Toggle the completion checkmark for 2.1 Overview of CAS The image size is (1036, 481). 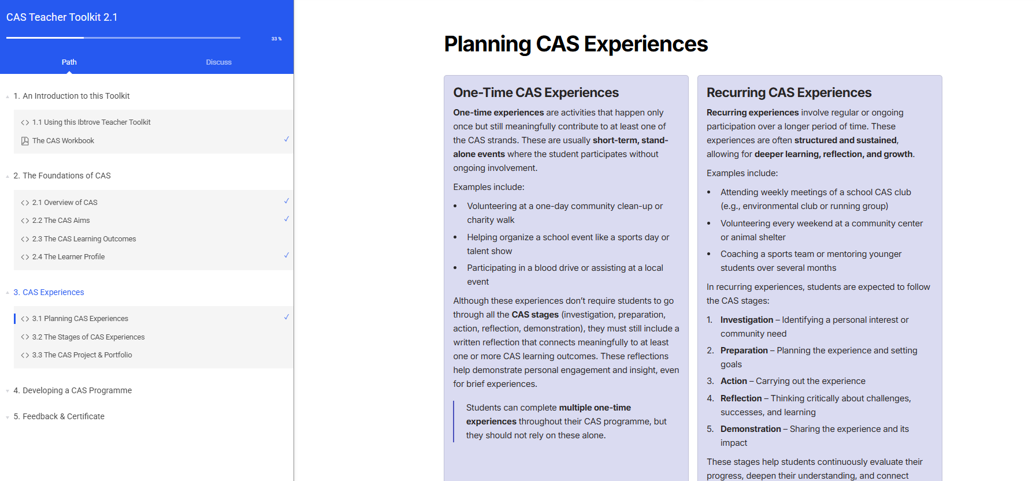coord(287,201)
